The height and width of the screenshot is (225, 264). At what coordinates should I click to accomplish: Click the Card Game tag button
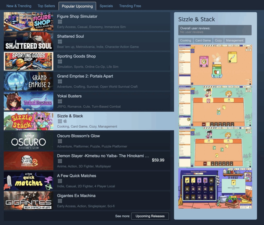point(203,40)
